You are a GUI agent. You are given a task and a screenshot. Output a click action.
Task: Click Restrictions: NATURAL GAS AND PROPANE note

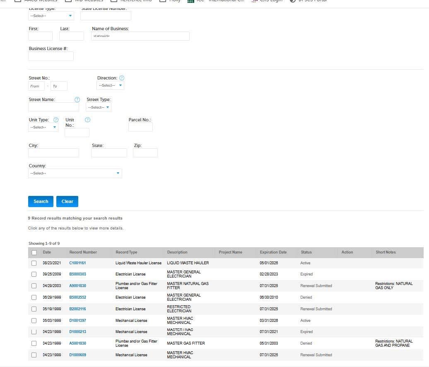pos(394,343)
